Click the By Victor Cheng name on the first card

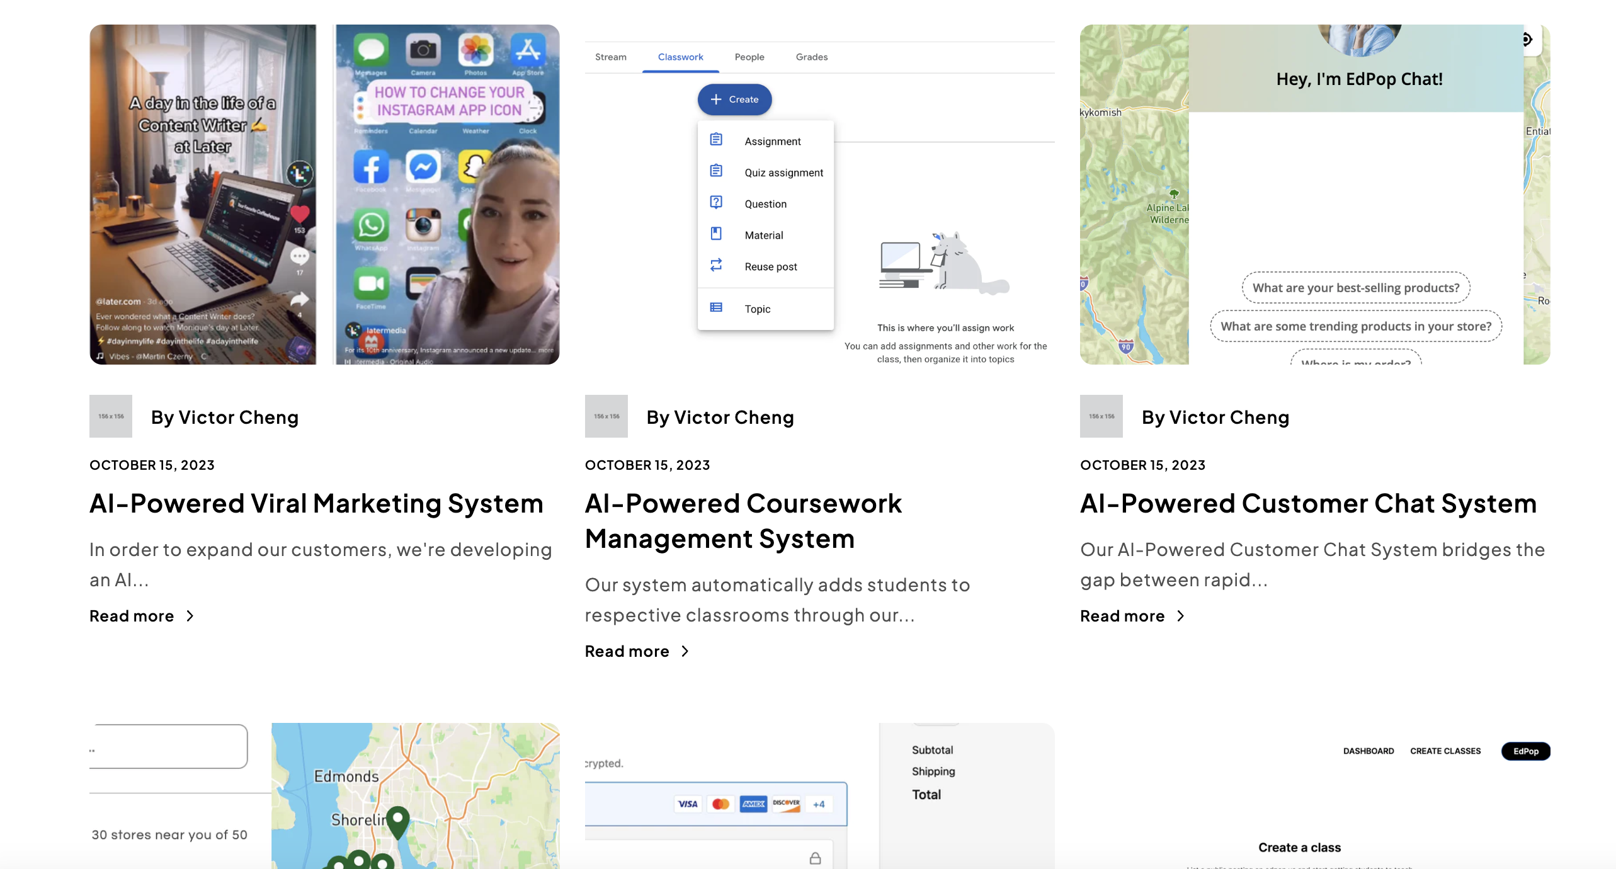click(225, 417)
